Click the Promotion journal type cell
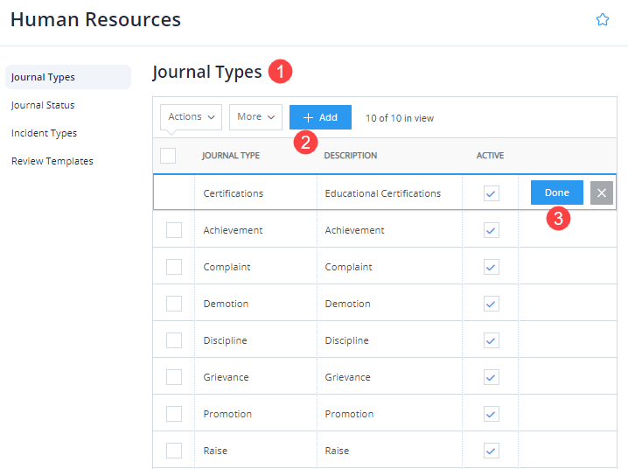The height and width of the screenshot is (469, 628). point(256,414)
